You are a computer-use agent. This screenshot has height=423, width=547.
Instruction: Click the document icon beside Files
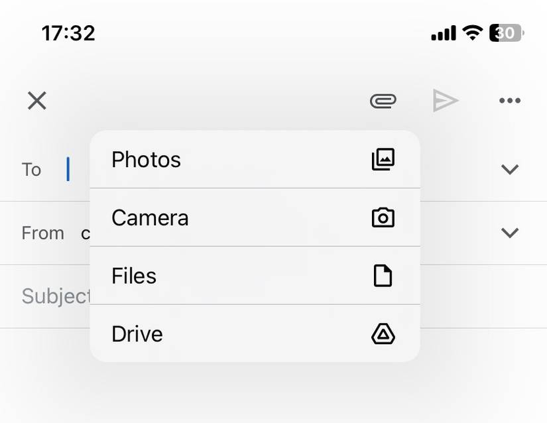click(x=383, y=276)
